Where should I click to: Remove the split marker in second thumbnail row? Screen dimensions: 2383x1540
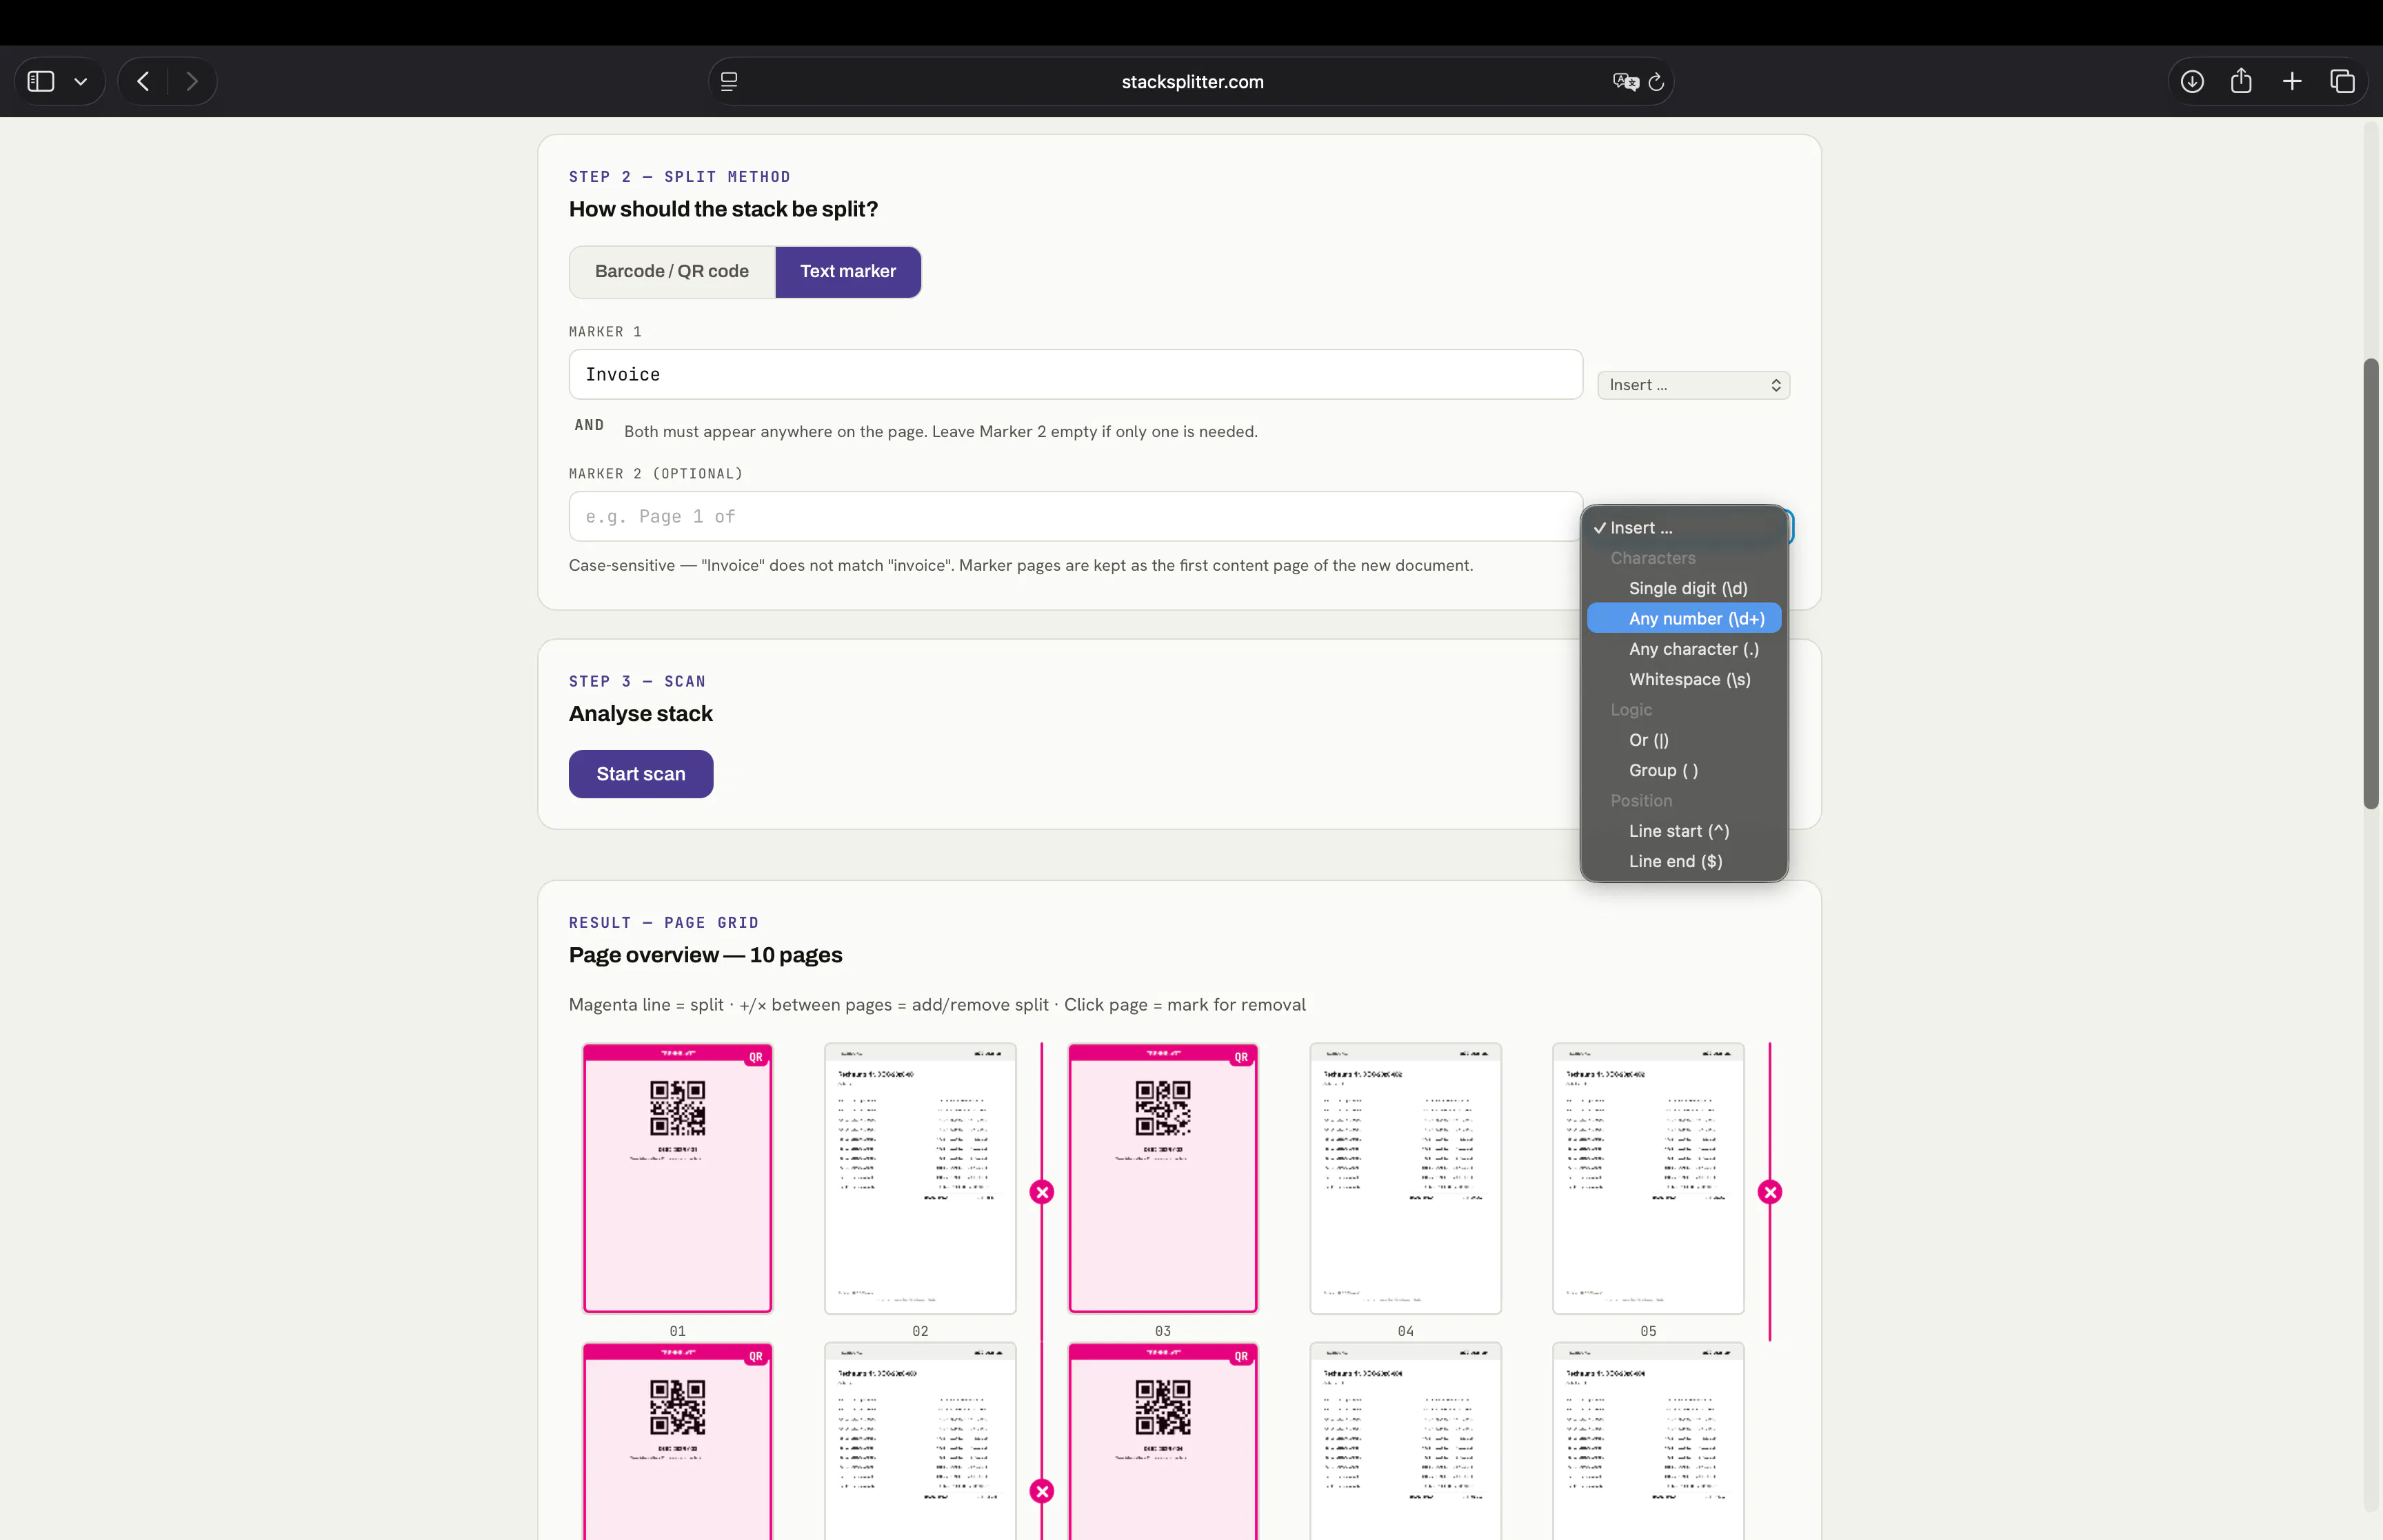click(x=1042, y=1491)
